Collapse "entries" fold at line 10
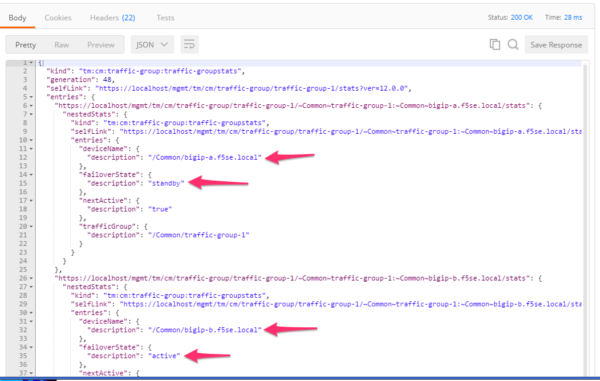This screenshot has height=381, width=600. tap(31, 140)
